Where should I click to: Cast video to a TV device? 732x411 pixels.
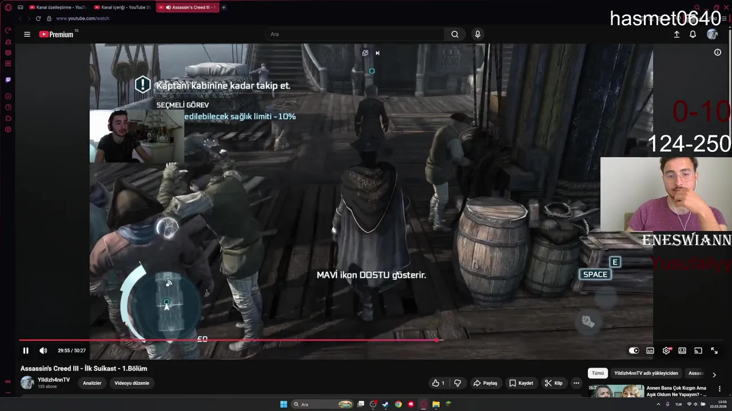coord(698,350)
